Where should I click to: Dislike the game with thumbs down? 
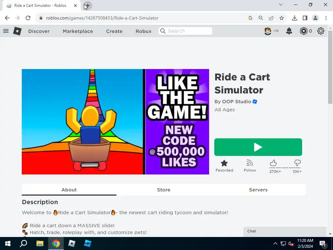coord(297,163)
